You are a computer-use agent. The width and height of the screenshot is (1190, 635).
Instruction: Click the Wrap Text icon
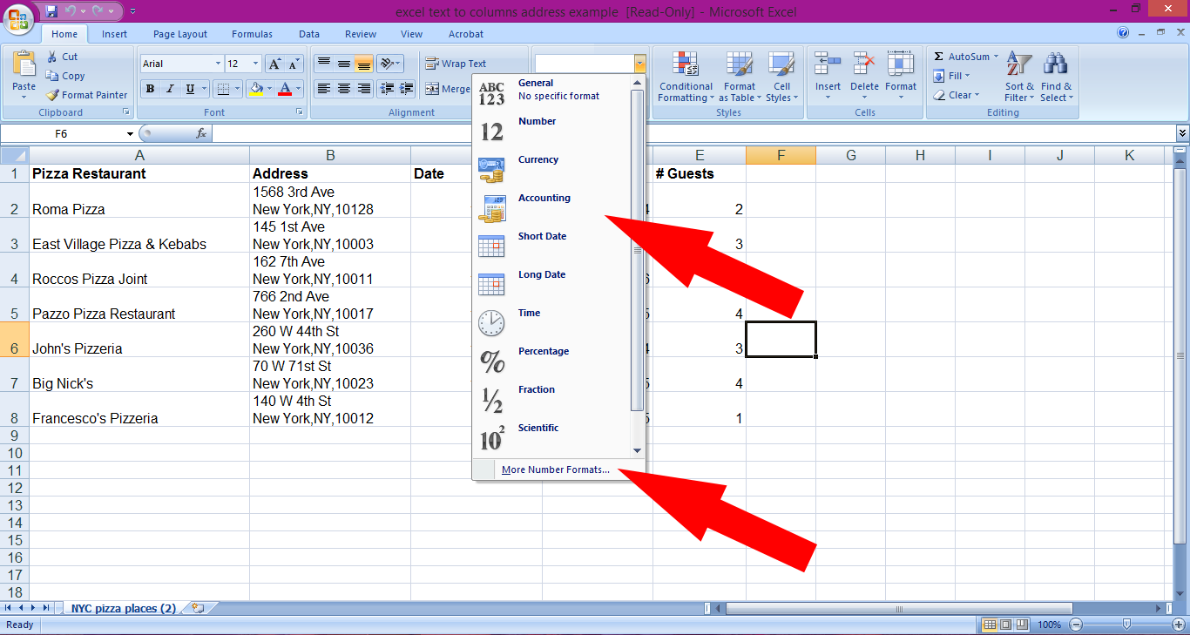click(434, 63)
